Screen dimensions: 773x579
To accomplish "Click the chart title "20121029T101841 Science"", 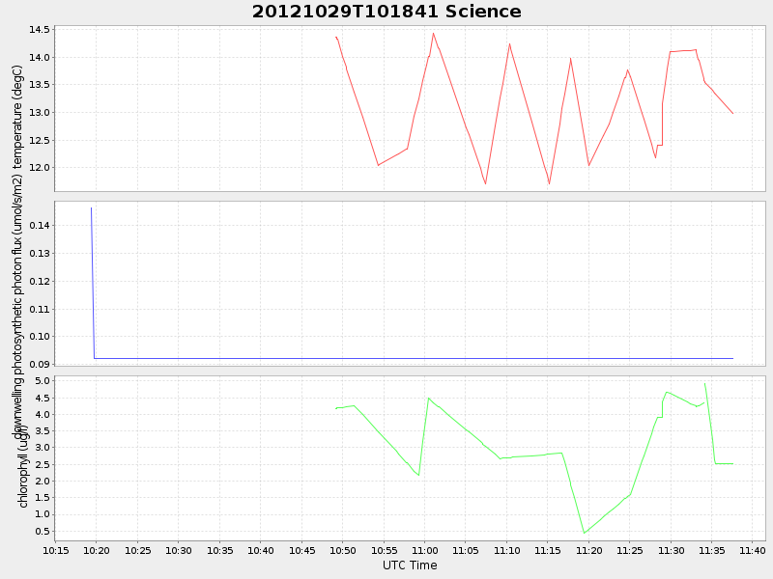I will pyautogui.click(x=386, y=12).
